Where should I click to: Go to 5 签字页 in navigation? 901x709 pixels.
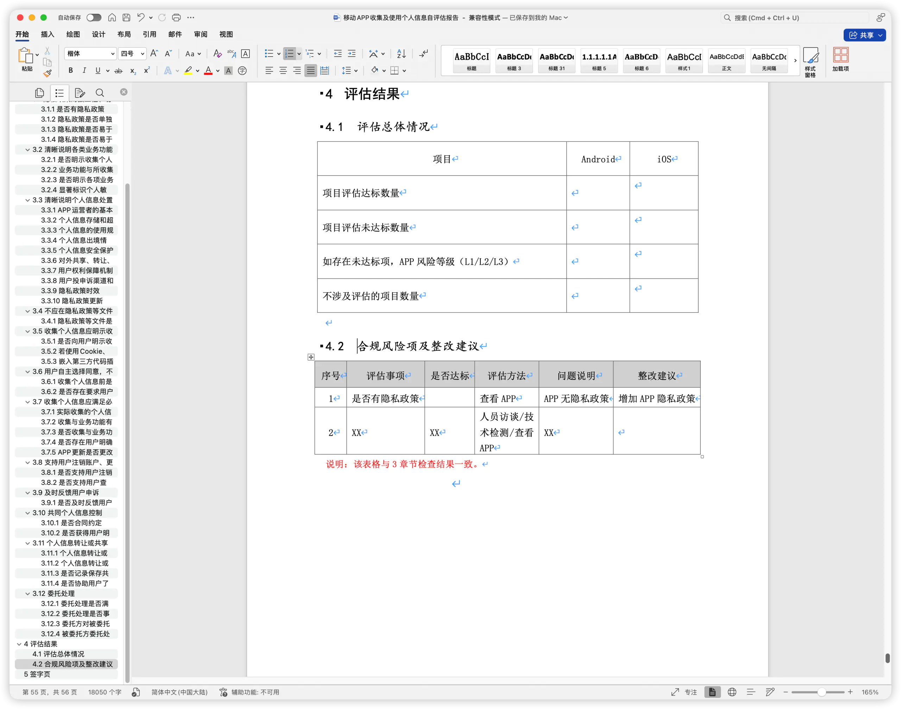point(37,674)
